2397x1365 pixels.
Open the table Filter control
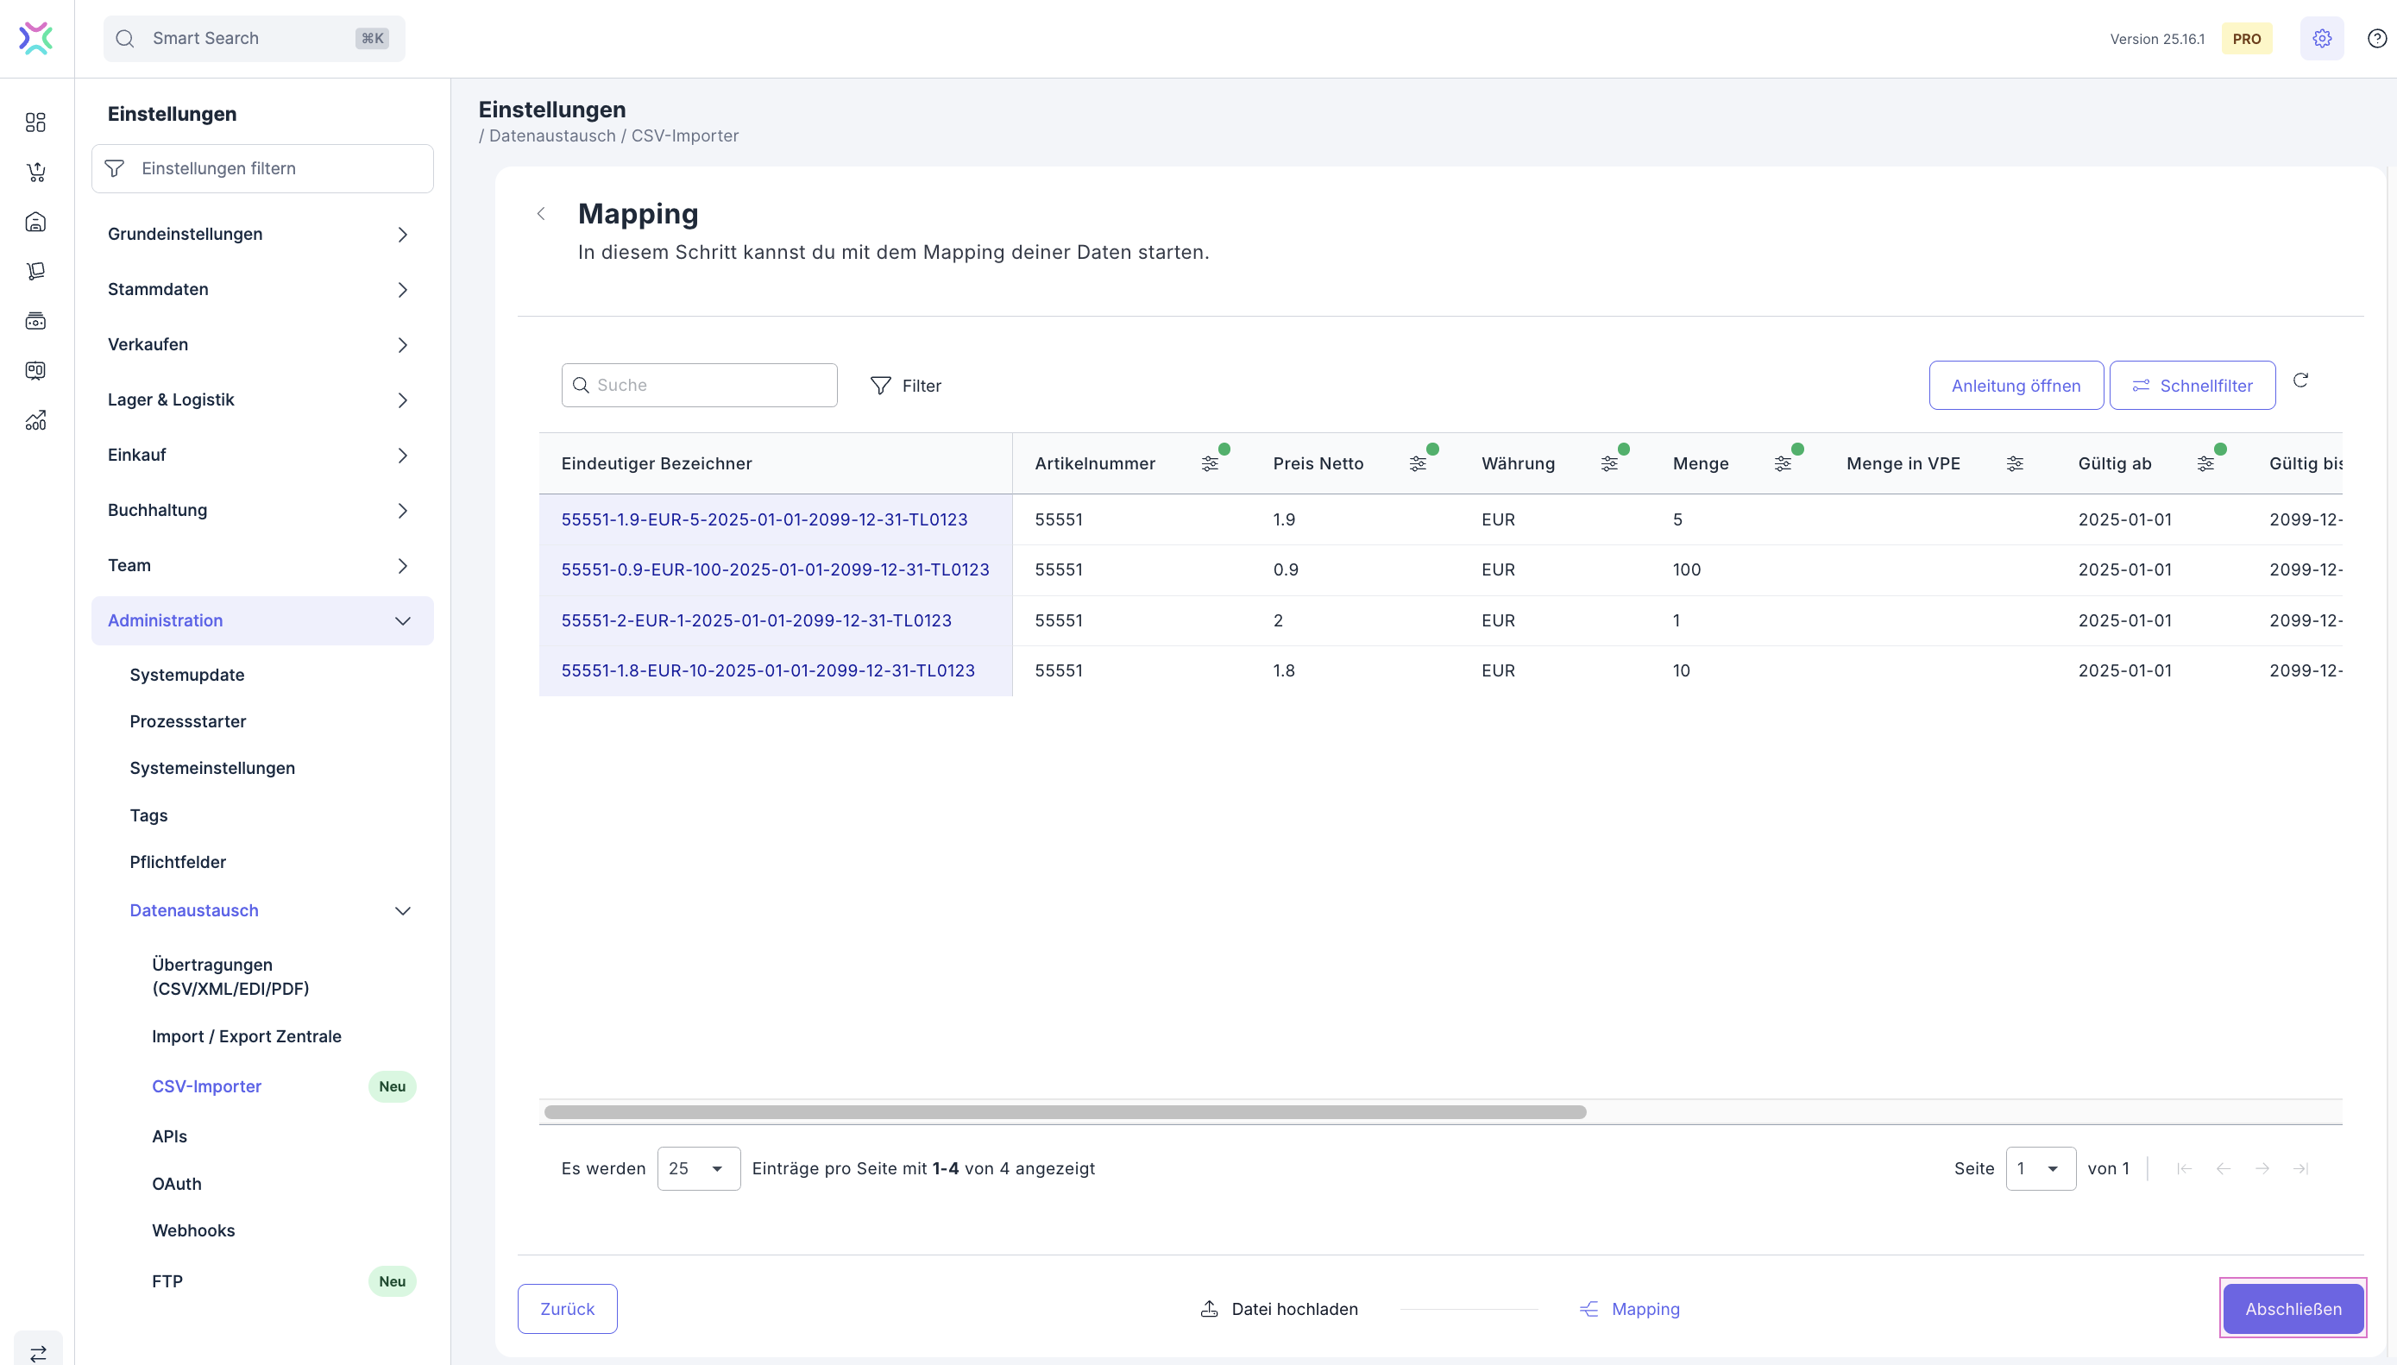(x=905, y=386)
